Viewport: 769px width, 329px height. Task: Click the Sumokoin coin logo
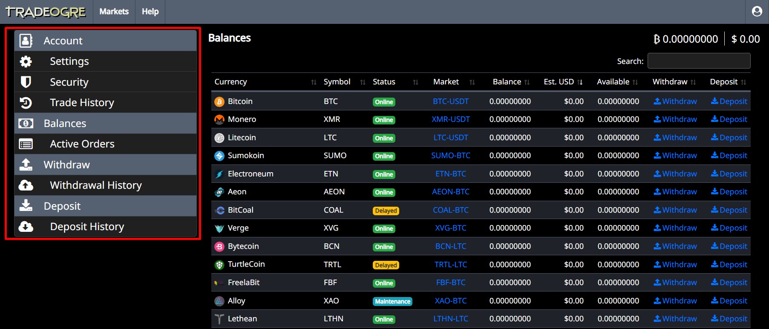(219, 156)
